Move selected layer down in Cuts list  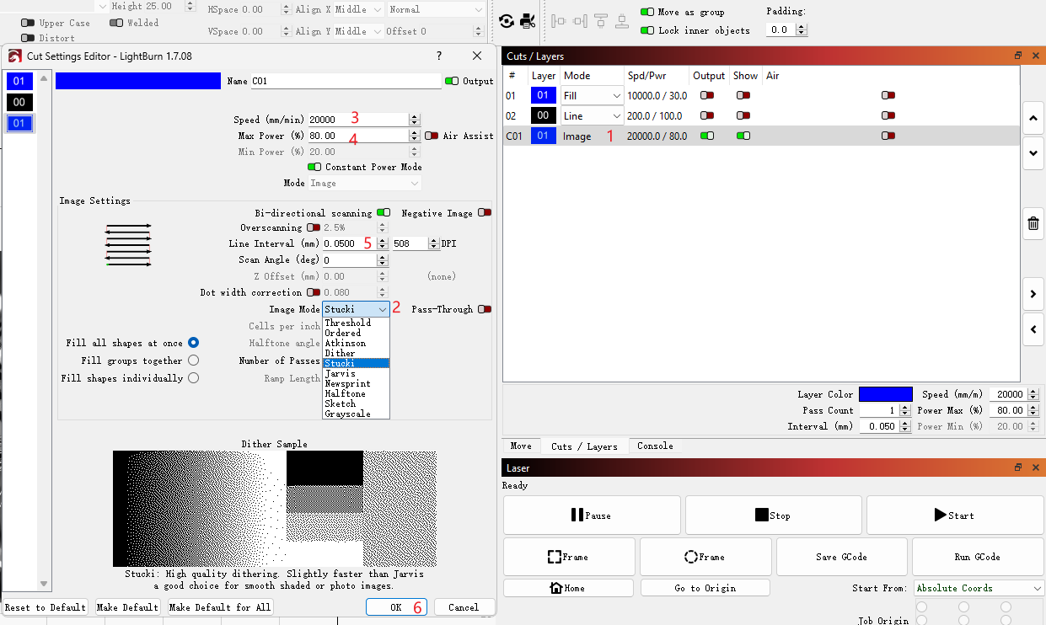click(1033, 153)
